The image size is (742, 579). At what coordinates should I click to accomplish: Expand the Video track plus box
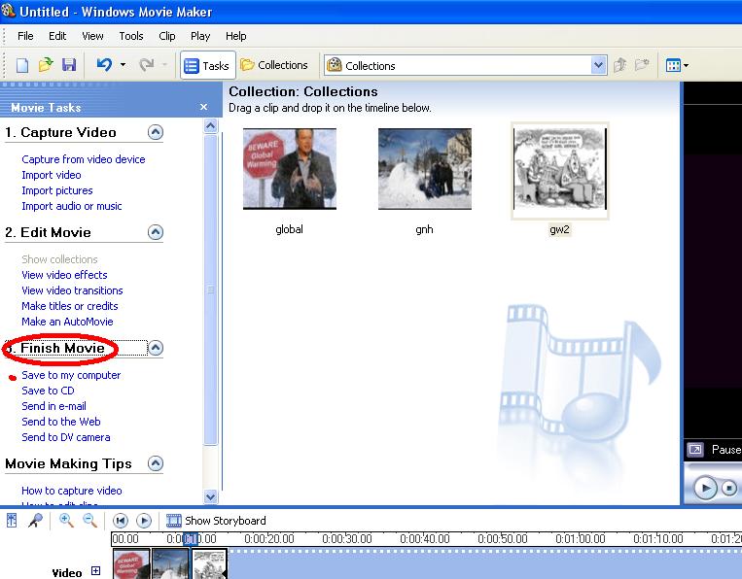click(95, 570)
